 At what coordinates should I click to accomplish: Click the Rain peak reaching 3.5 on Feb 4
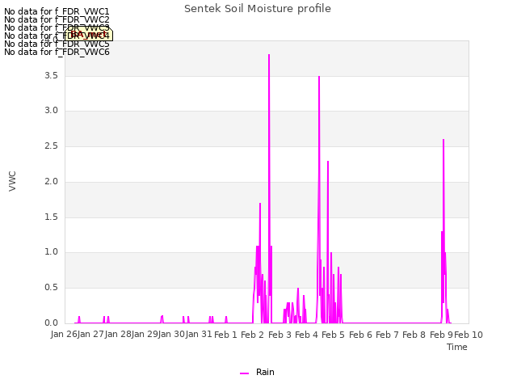(x=319, y=78)
